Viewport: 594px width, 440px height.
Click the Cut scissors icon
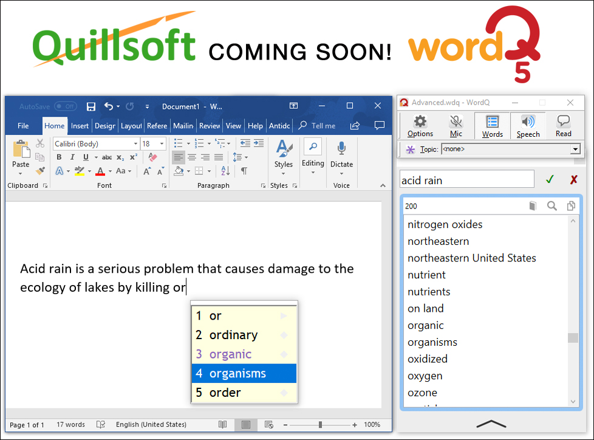pos(39,143)
